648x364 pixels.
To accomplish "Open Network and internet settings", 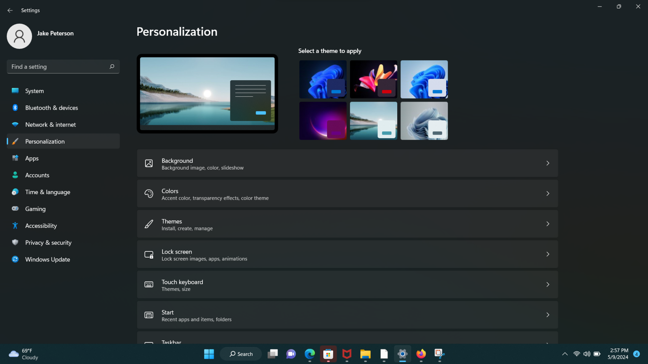I will click(50, 125).
